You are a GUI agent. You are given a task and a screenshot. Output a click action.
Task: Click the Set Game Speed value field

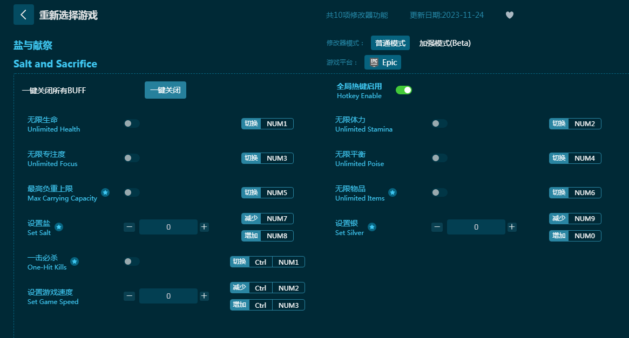(168, 296)
